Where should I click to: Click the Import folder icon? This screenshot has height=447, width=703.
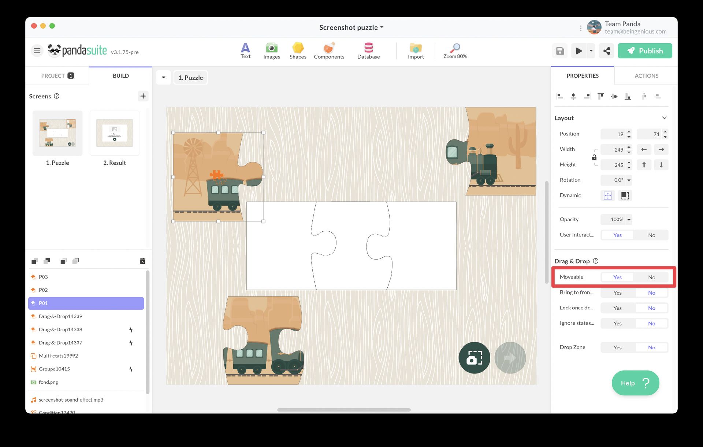(x=416, y=48)
